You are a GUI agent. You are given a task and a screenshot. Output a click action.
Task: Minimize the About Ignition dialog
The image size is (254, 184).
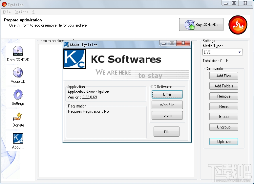coord(164,43)
